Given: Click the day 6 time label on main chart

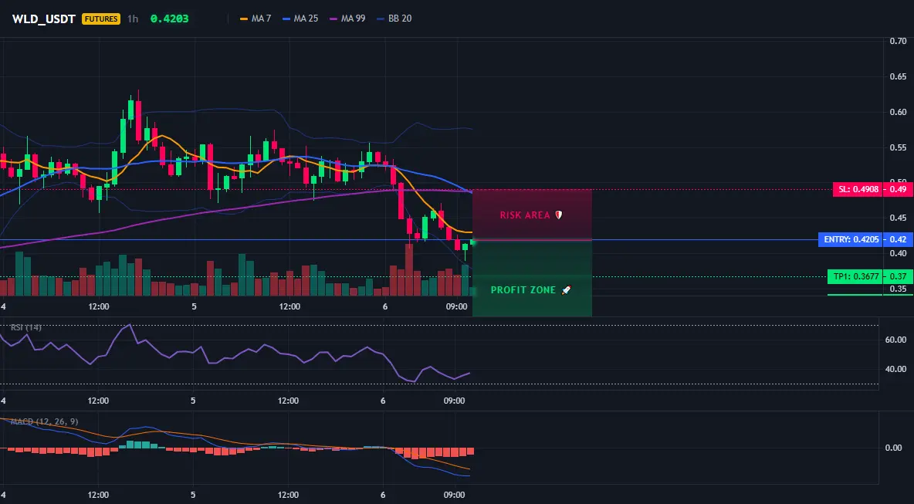Looking at the screenshot, I should tap(385, 306).
